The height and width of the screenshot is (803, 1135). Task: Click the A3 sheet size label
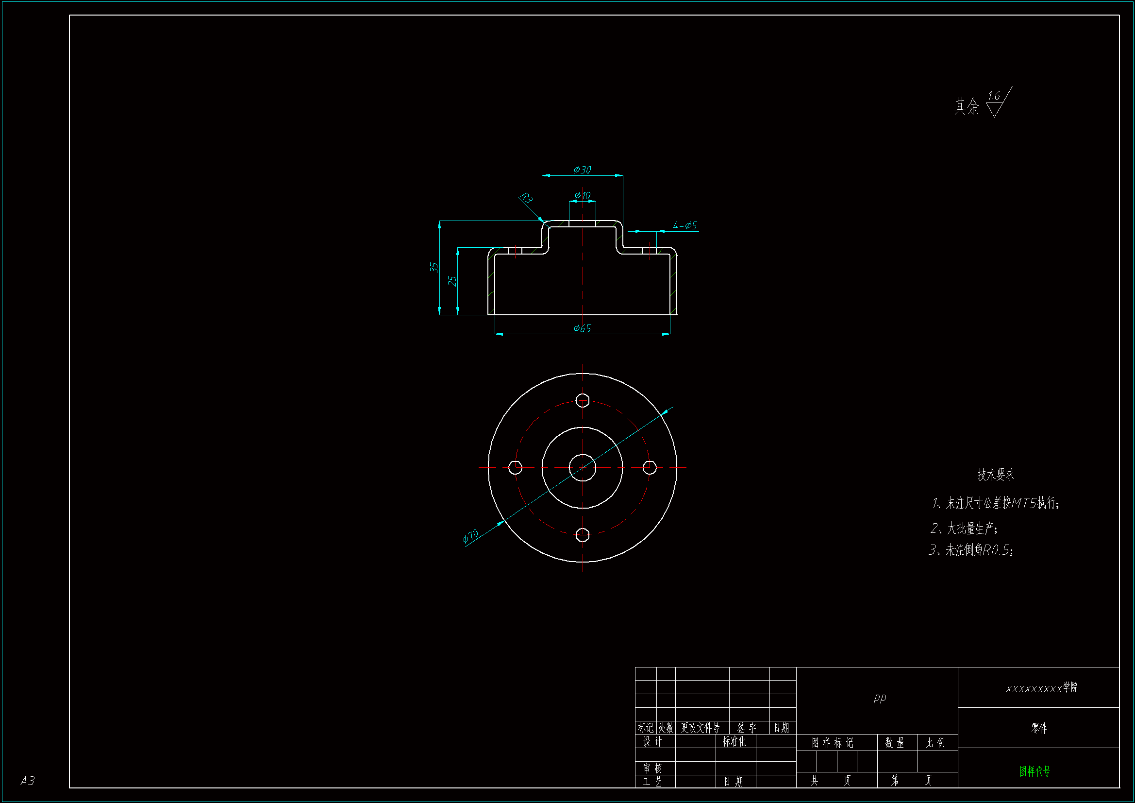pyautogui.click(x=27, y=781)
